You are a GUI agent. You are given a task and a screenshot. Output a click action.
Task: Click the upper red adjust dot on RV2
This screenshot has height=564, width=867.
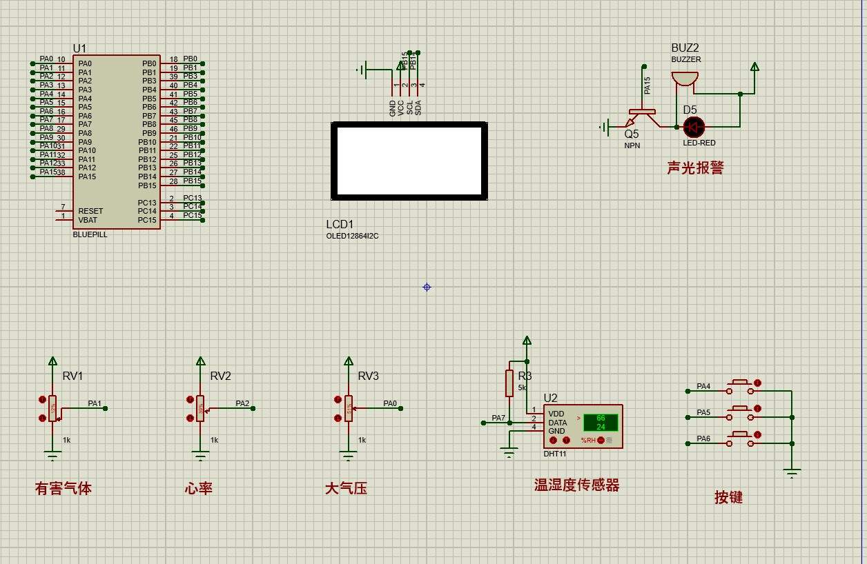tap(191, 399)
